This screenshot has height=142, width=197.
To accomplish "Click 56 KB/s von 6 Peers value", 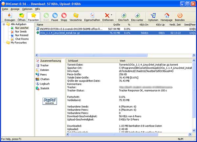I will point(130,116).
